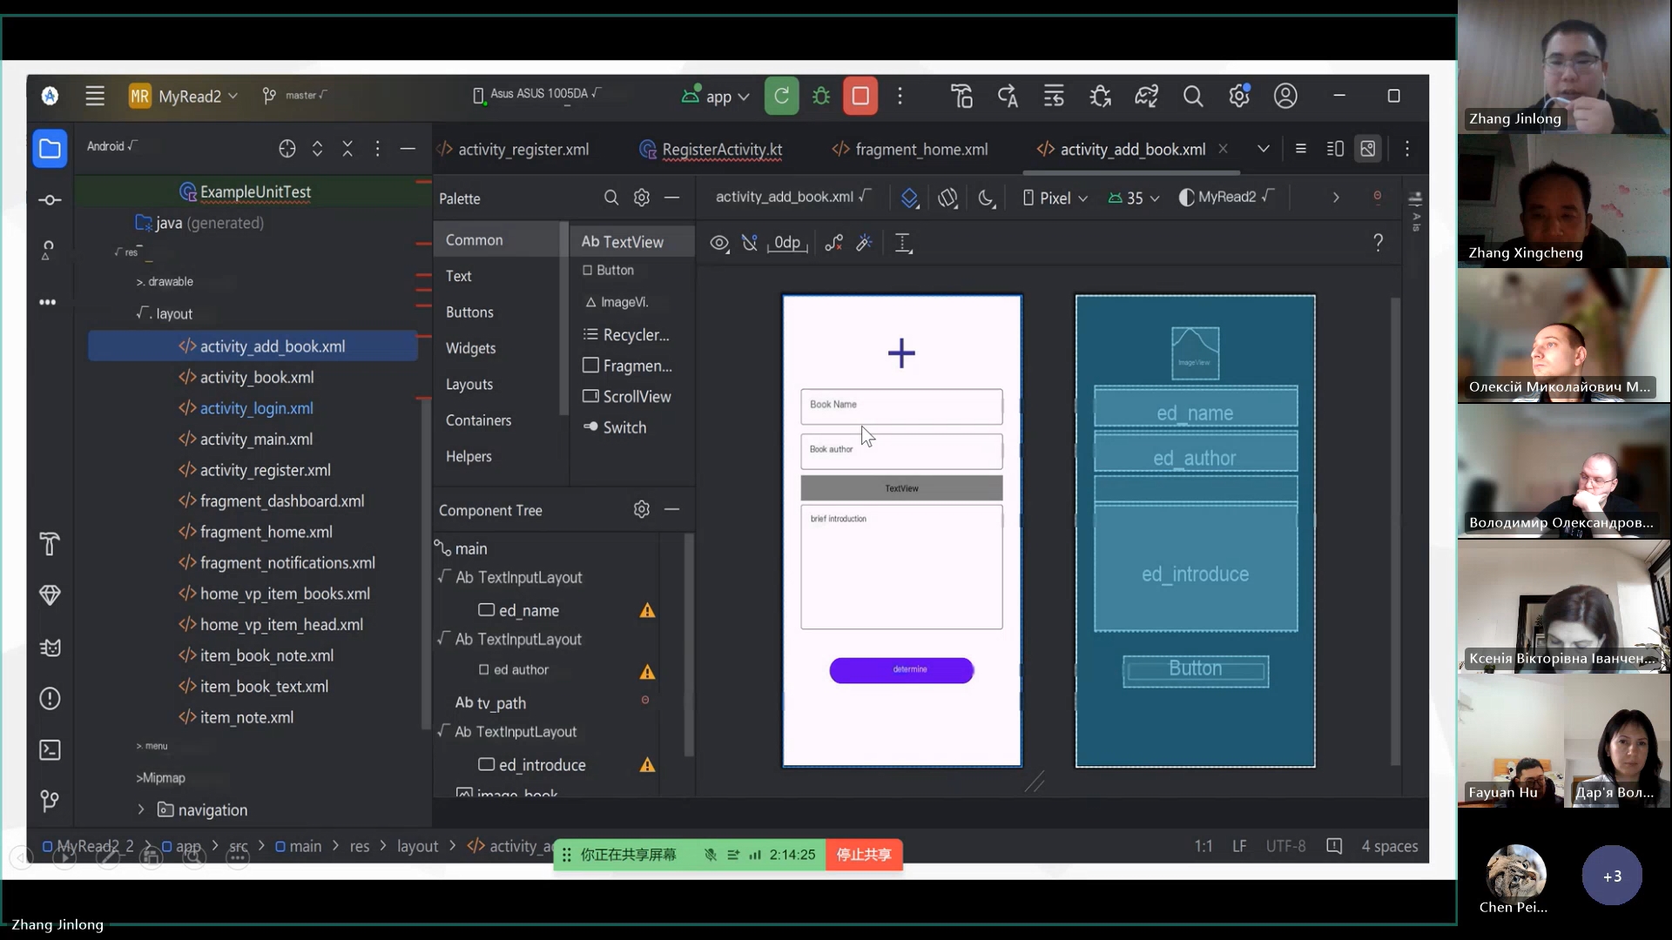Open the Logcat tool window
The image size is (1672, 940).
coord(50,648)
